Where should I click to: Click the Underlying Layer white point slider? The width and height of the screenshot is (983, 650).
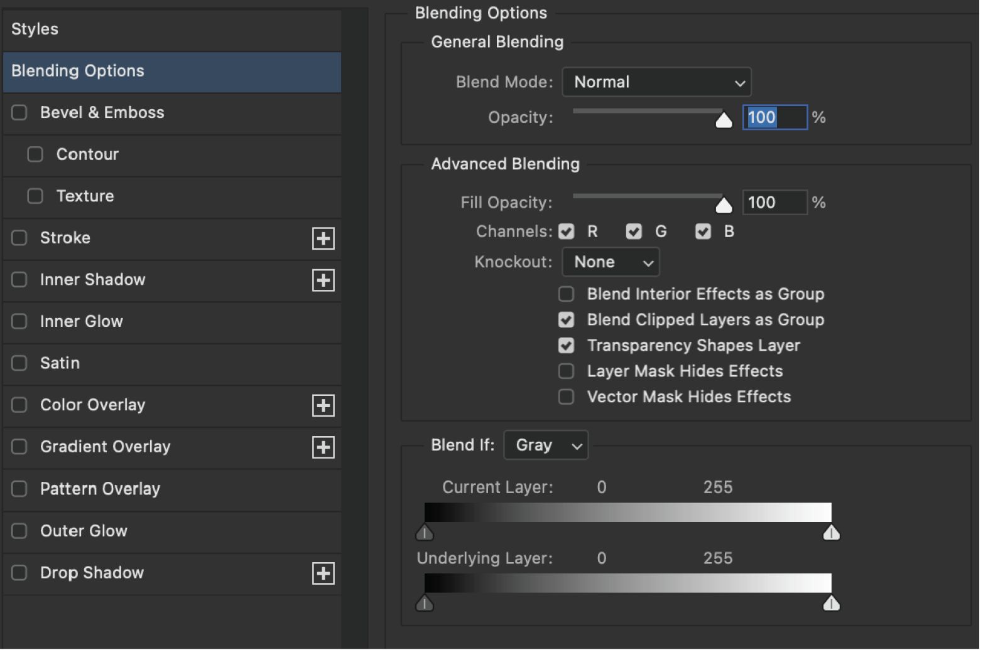tap(832, 604)
